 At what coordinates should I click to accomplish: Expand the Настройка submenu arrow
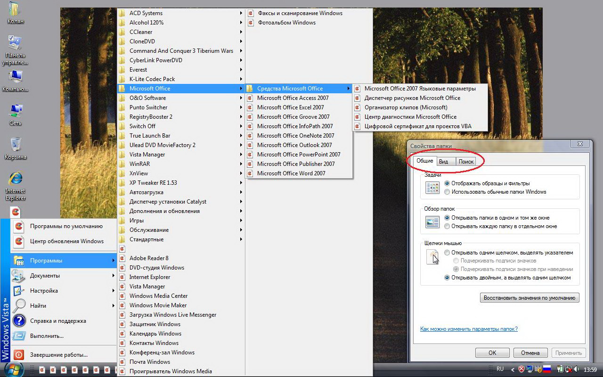click(x=114, y=291)
